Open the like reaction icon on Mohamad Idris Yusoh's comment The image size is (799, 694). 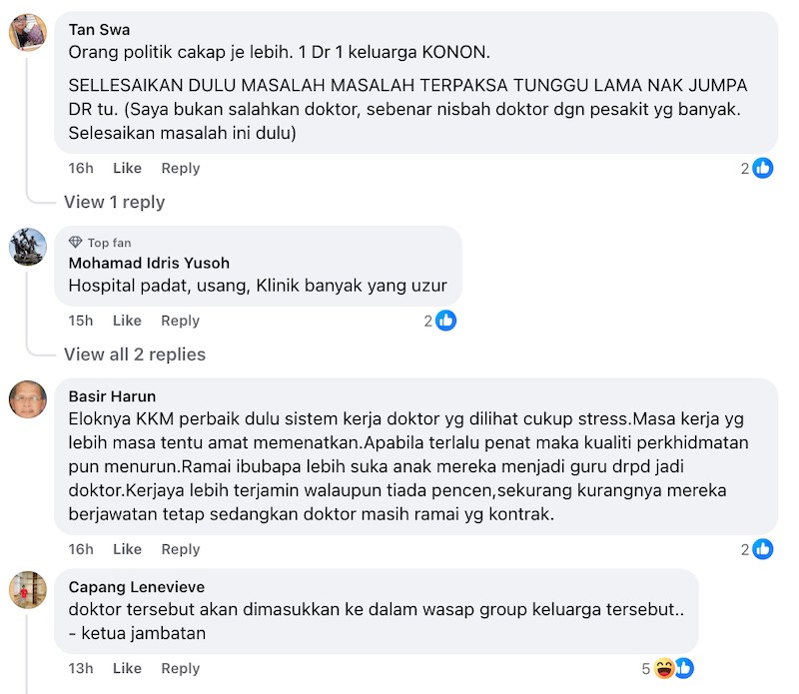click(x=445, y=321)
